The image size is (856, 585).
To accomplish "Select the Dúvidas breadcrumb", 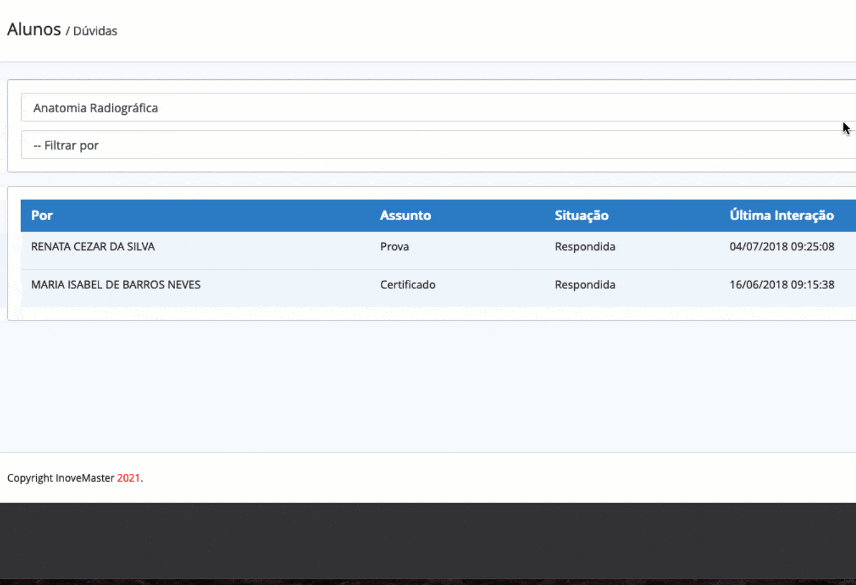I will [x=95, y=31].
